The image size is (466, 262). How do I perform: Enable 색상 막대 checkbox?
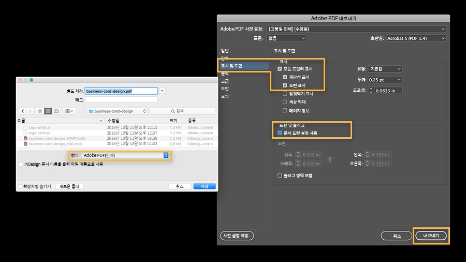pyautogui.click(x=285, y=102)
